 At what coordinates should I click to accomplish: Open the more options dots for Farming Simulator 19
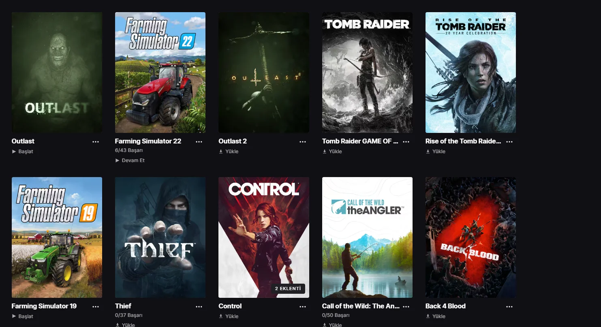[x=96, y=307]
